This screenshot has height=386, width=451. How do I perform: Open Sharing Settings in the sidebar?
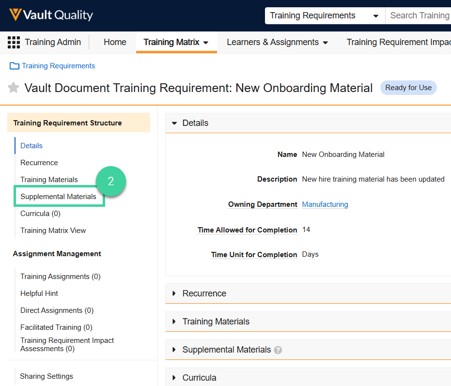point(47,376)
